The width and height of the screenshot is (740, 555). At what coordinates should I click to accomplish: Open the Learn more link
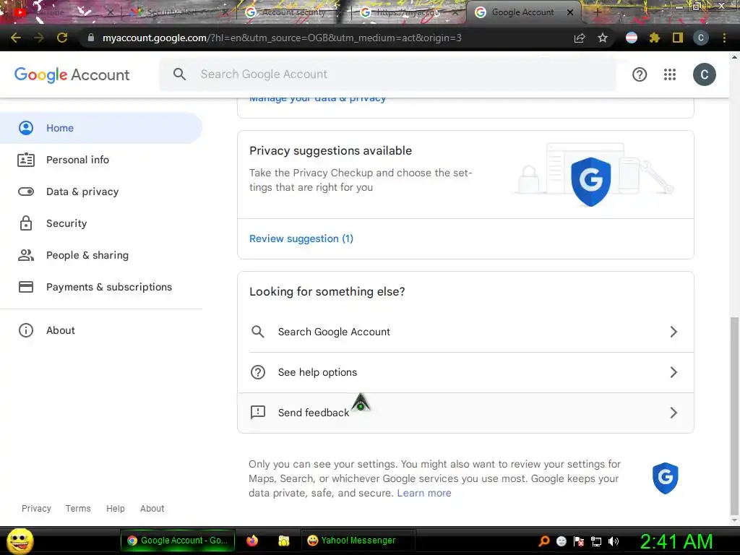point(423,493)
